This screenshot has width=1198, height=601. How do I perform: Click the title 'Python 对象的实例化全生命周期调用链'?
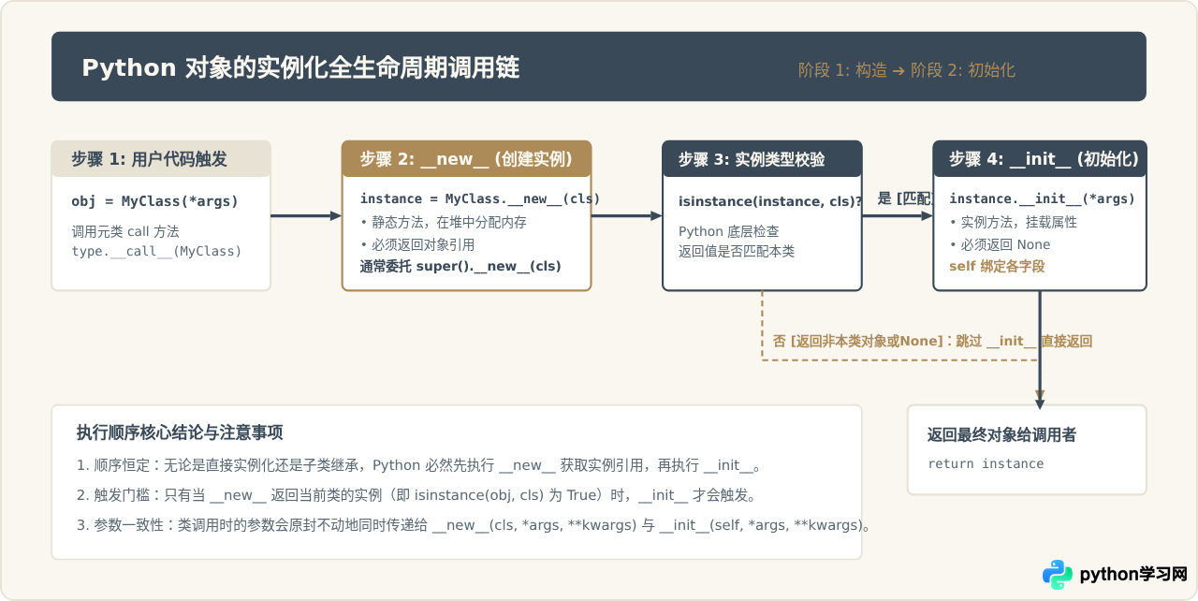click(x=300, y=67)
